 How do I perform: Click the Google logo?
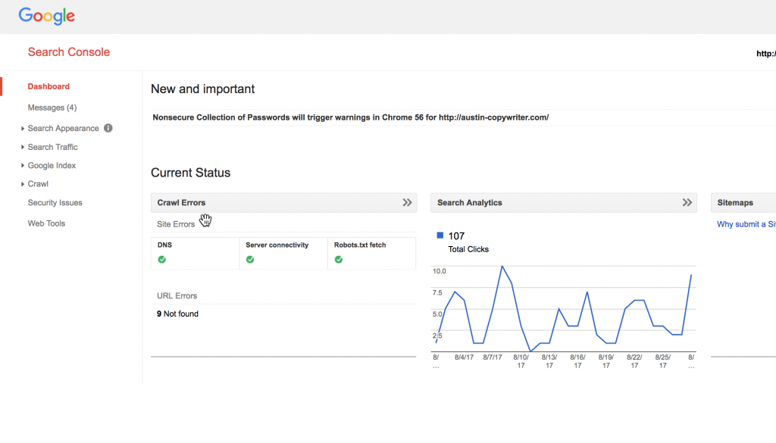46,17
